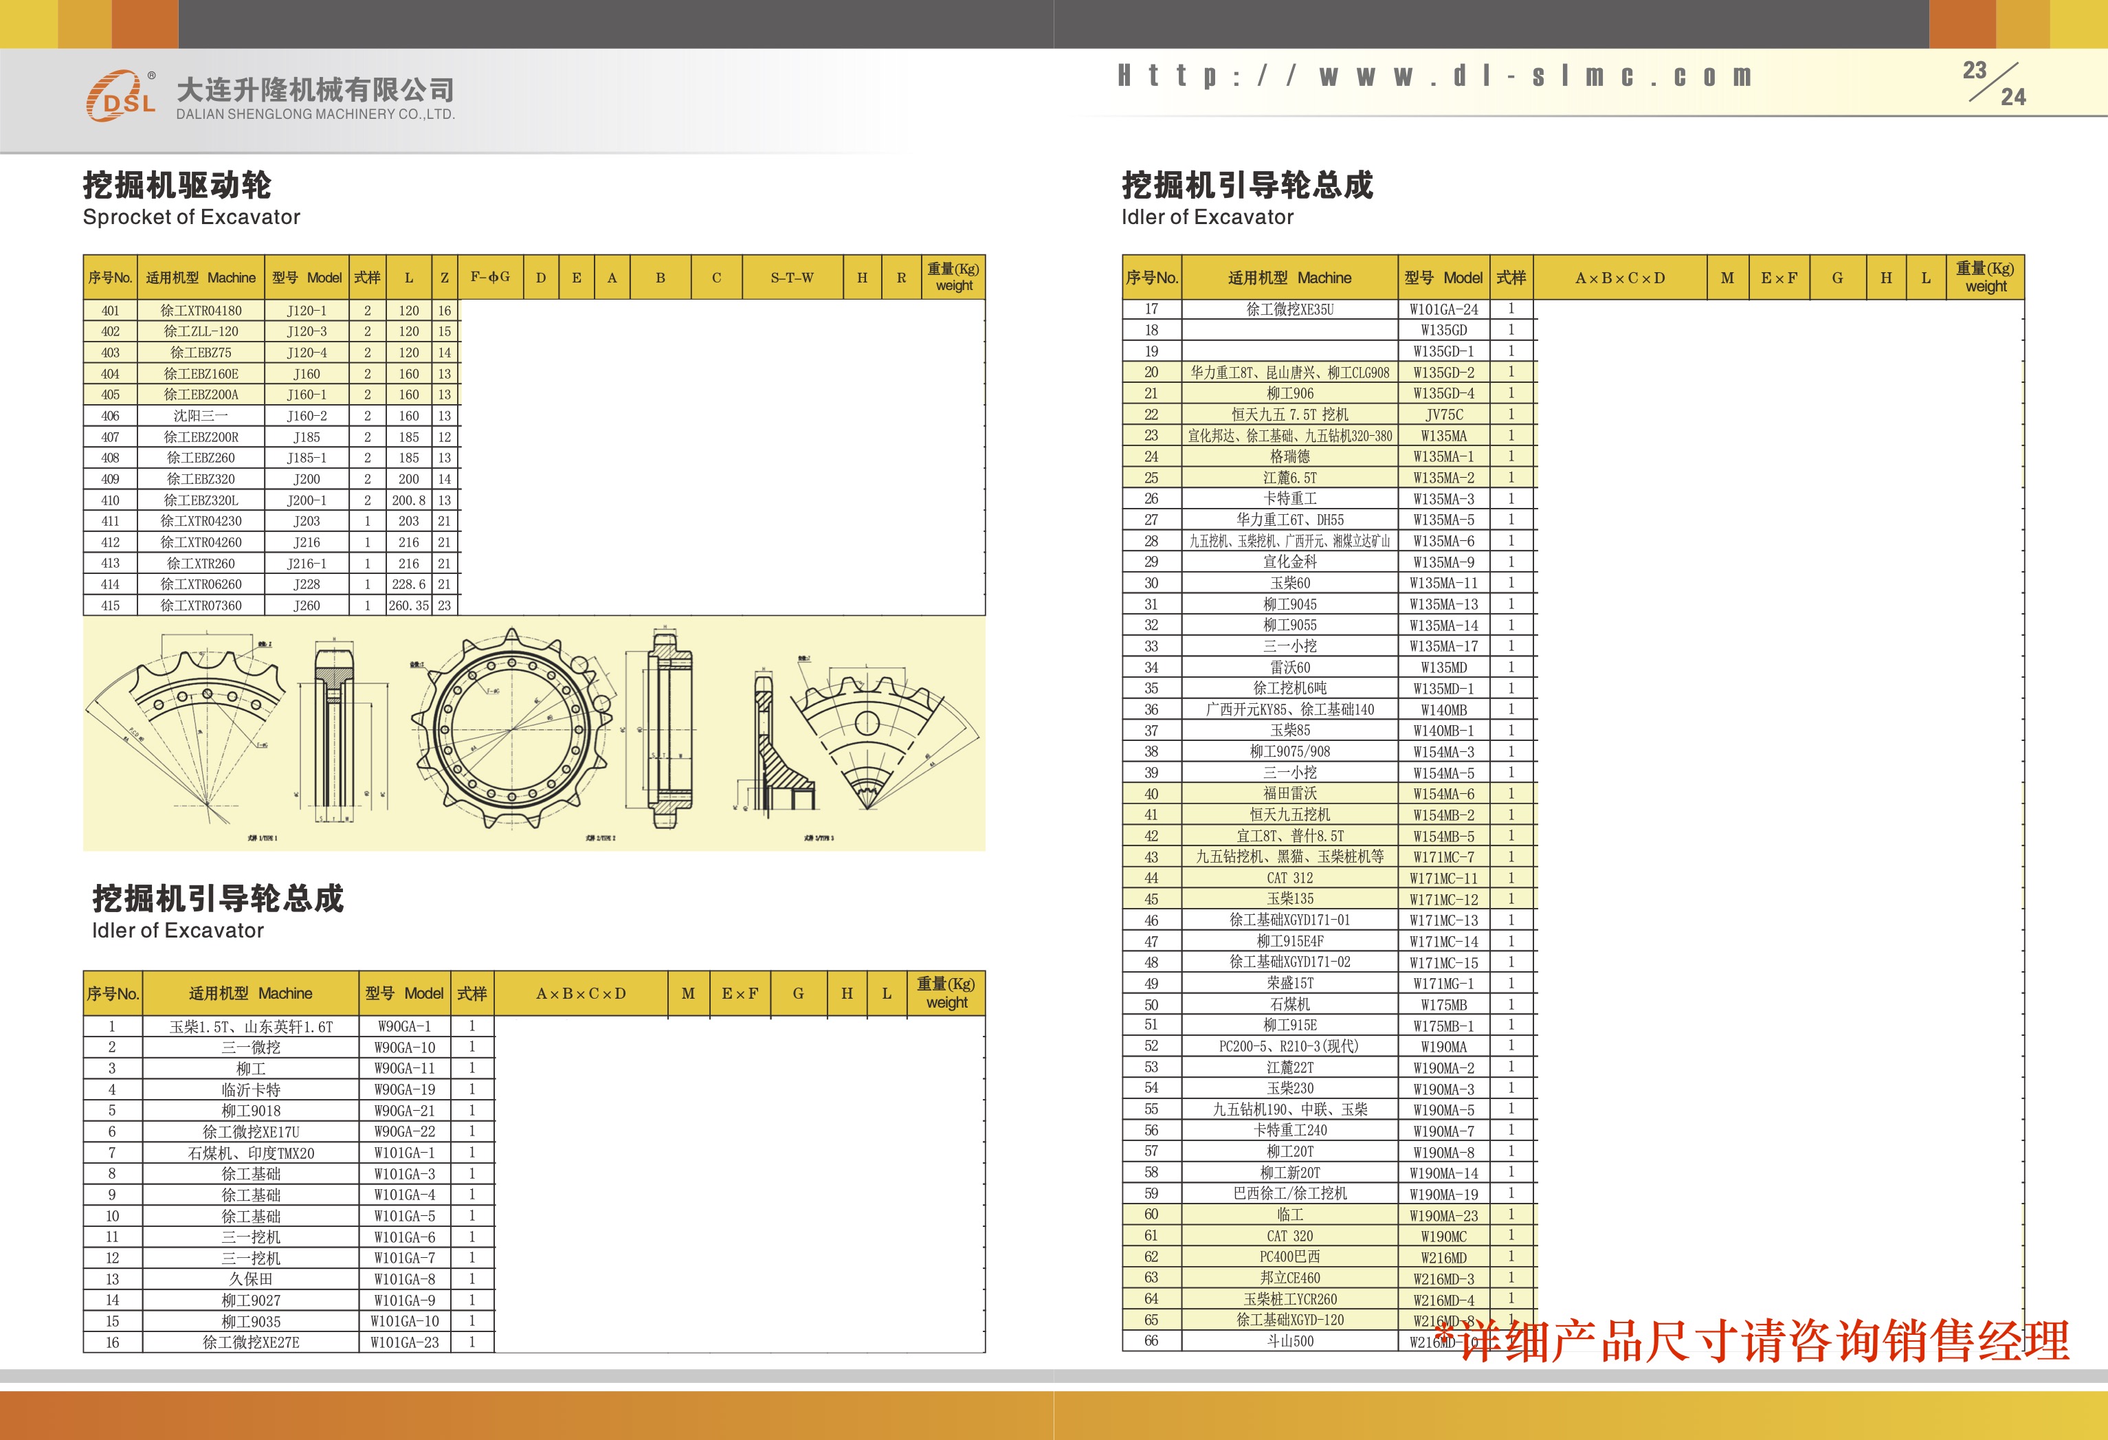
Task: Select idler model W190MA-14
Action: 1443,1173
